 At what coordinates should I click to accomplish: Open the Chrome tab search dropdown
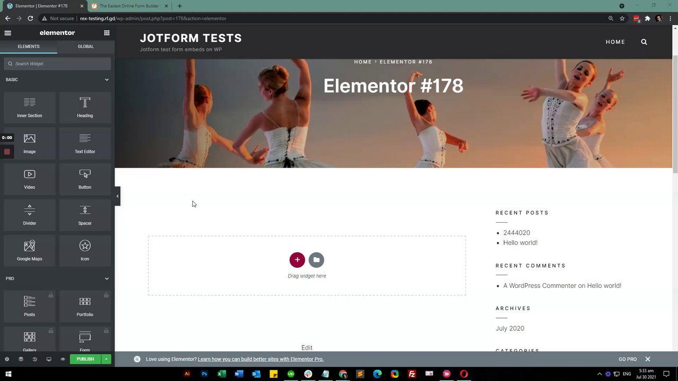tap(622, 6)
